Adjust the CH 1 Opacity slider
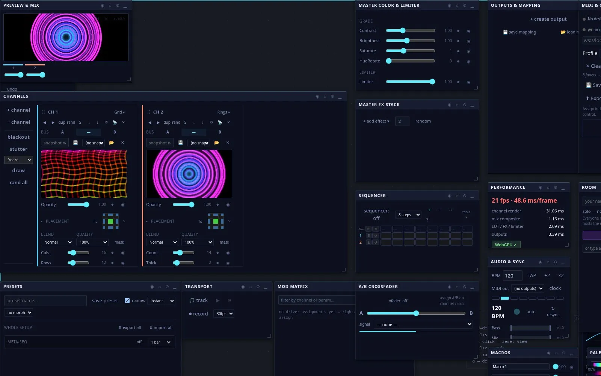This screenshot has width=601, height=376. pos(78,205)
